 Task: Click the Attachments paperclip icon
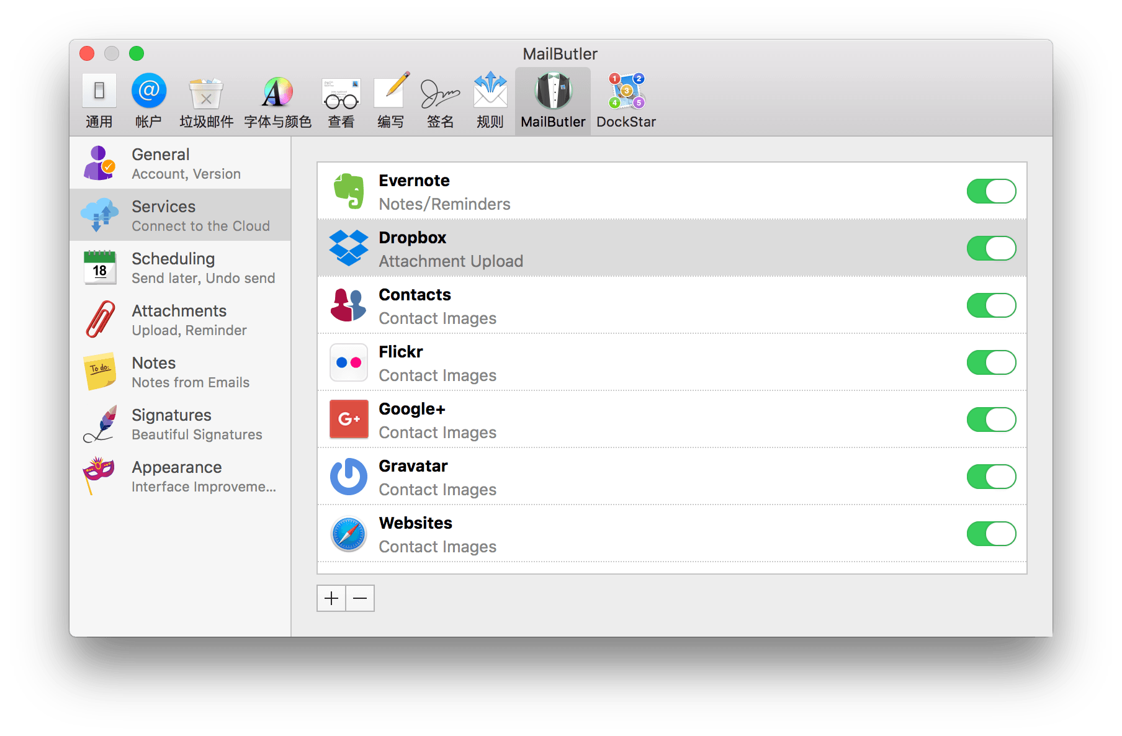pyautogui.click(x=99, y=319)
